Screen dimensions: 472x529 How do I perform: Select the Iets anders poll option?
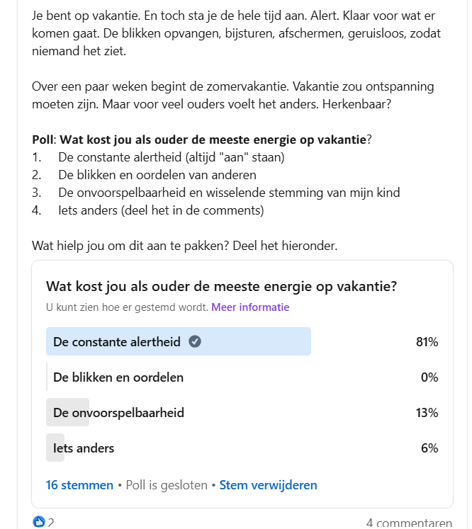tap(242, 448)
